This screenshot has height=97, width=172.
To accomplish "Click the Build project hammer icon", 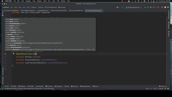I will pos(122,7).
